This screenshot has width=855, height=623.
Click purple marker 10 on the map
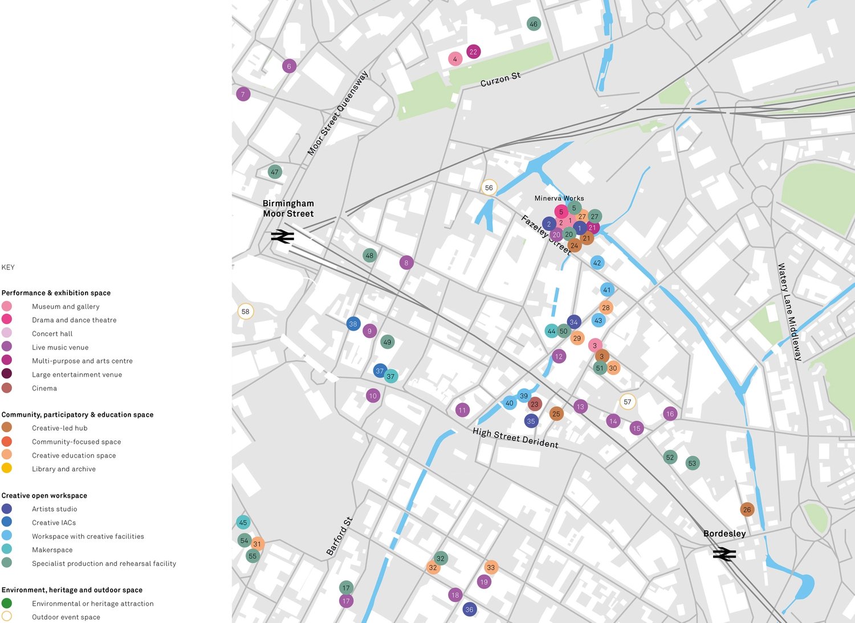pos(373,396)
